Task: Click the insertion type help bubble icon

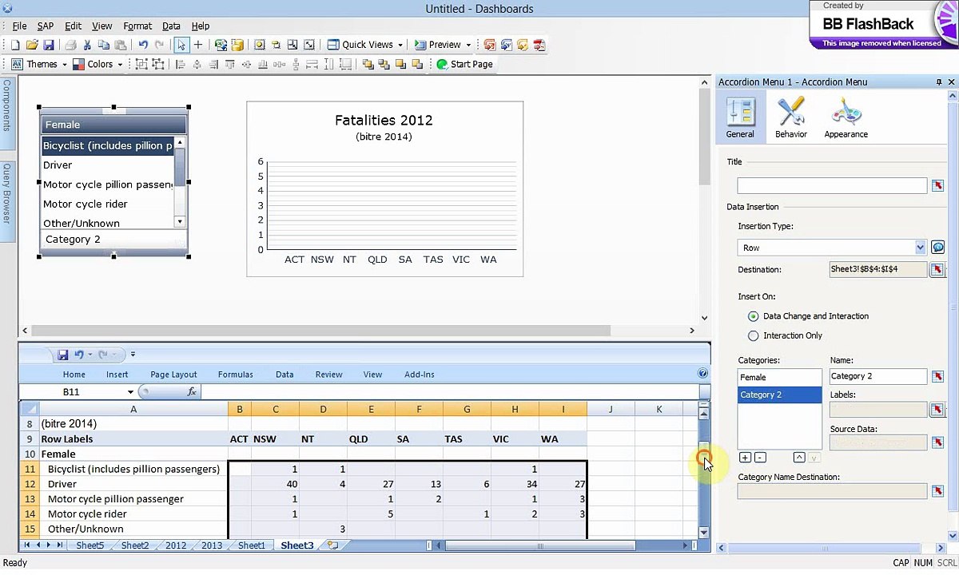Action: coord(938,248)
